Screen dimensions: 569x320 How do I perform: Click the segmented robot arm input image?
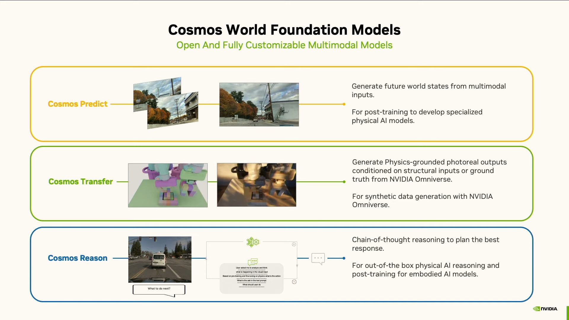[168, 185]
